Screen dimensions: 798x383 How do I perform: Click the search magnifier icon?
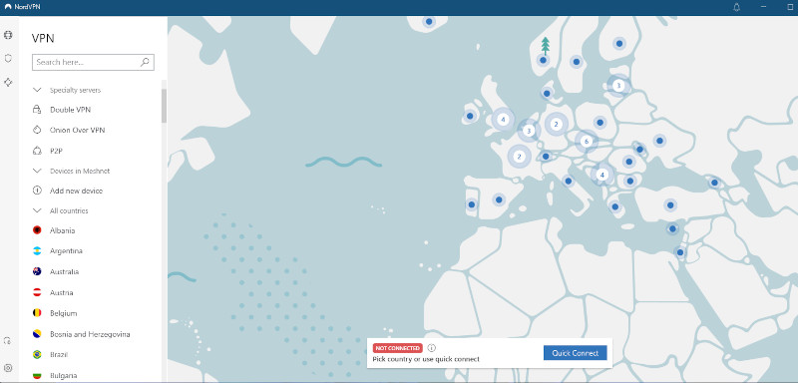145,62
